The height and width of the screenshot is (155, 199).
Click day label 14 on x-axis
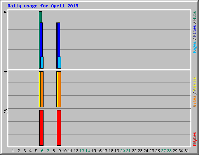point(87,151)
